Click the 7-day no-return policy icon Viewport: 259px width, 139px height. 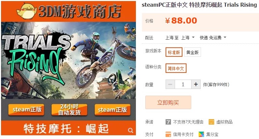coord(168,122)
